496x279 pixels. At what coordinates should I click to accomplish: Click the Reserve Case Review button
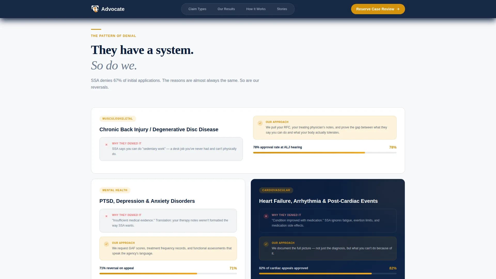378,9
